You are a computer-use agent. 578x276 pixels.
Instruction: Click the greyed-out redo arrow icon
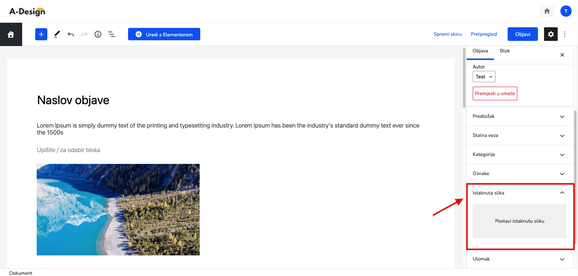(84, 34)
